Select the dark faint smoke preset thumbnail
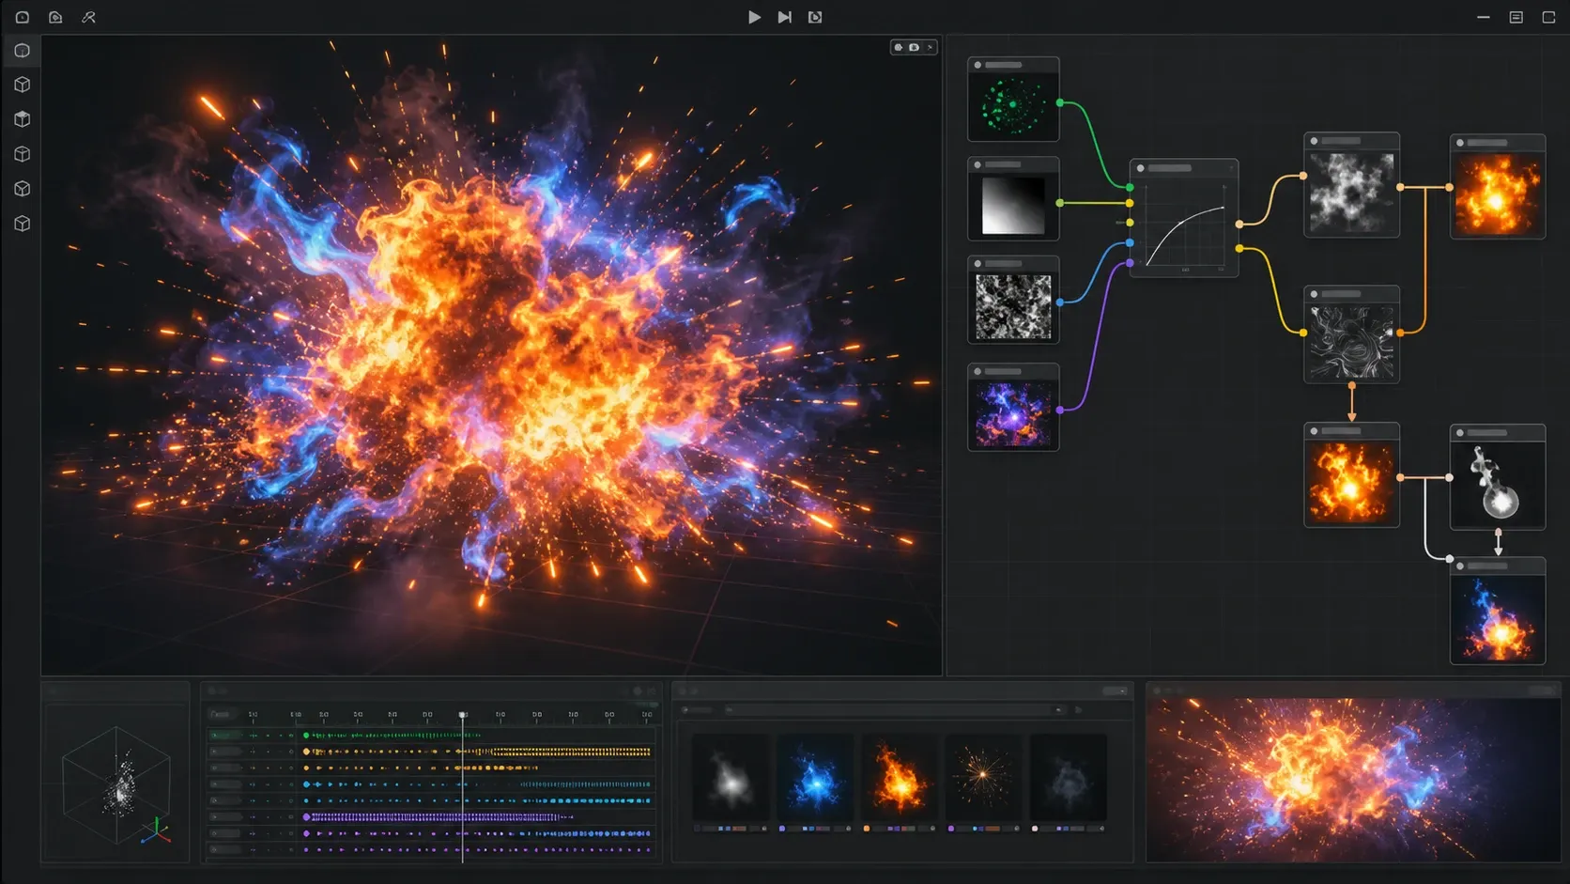Screen dimensions: 1570x884 [x=1069, y=779]
